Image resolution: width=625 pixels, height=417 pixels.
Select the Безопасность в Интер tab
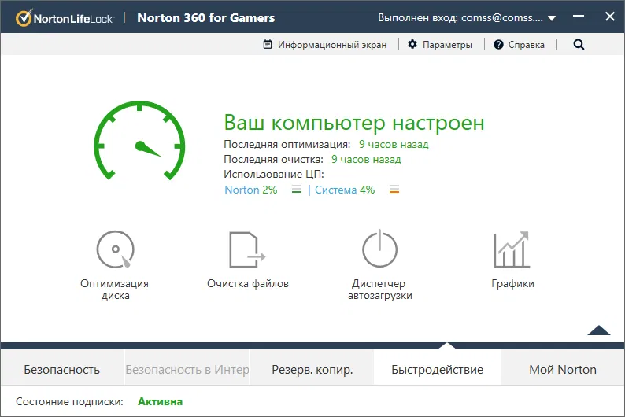(187, 370)
